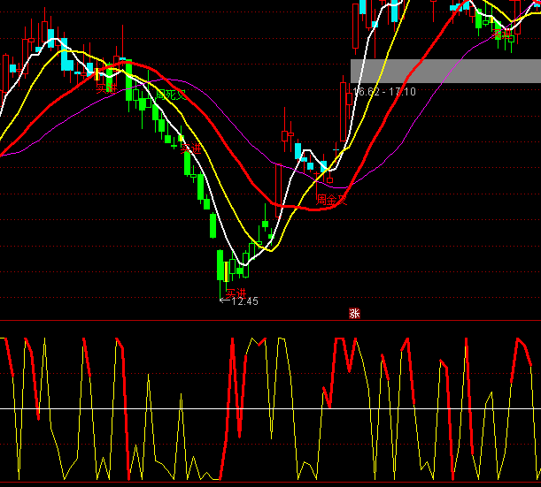Click the red 涨 marker icon
The image size is (541, 487).
tap(354, 313)
